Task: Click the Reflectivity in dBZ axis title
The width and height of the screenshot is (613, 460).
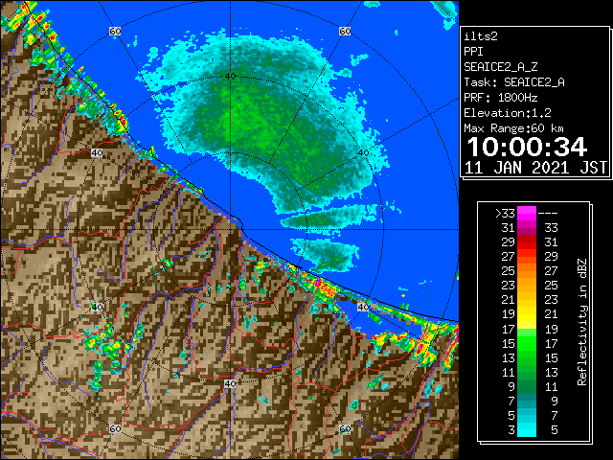Action: coord(582,322)
